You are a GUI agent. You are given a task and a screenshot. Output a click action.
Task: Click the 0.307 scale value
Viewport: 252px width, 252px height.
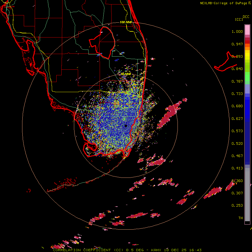237,193
